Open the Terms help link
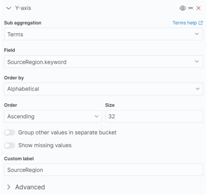 click(x=185, y=23)
